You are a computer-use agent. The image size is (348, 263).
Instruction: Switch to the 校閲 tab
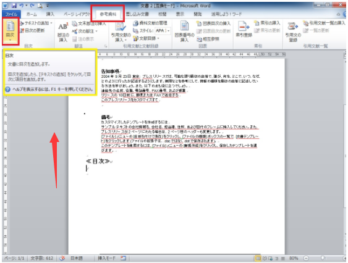coord(162,14)
